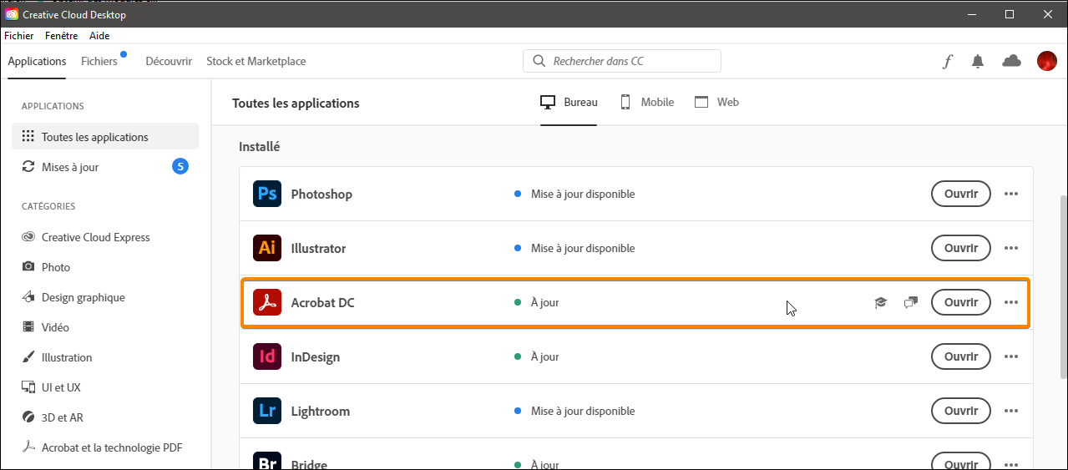This screenshot has height=470, width=1068.
Task: Open Acrobat DC tutorials graduation cap icon
Action: coord(880,302)
